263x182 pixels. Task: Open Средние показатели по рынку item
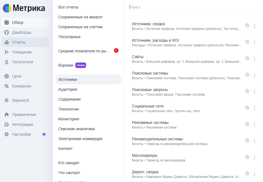[x=84, y=51]
